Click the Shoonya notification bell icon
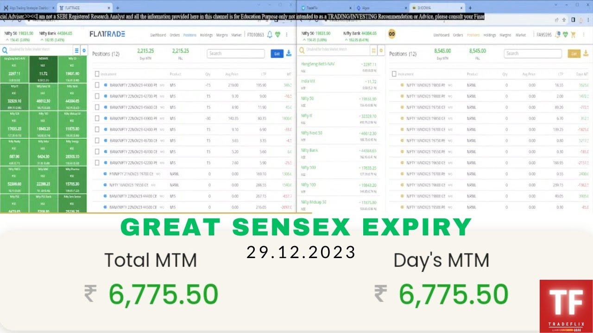 558,35
